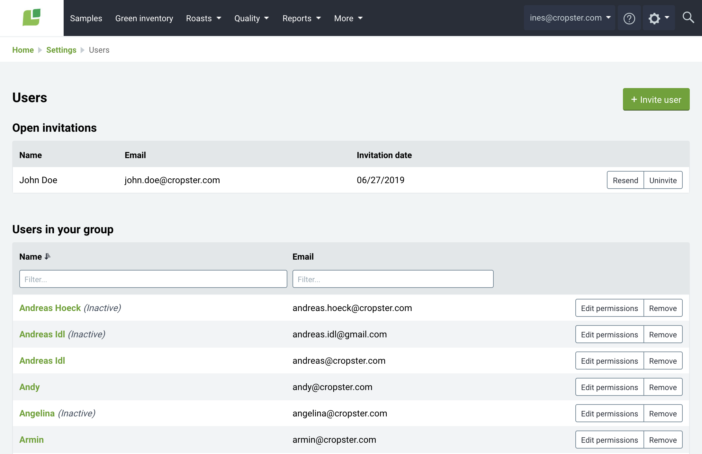Uninvite John Doe
This screenshot has height=454, width=702.
(663, 180)
